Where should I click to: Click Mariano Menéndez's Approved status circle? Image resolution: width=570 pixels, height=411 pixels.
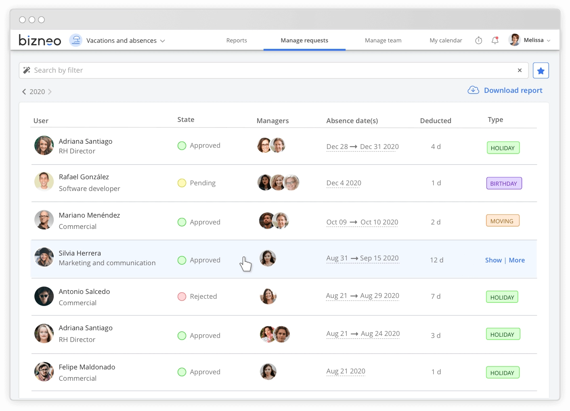point(182,222)
